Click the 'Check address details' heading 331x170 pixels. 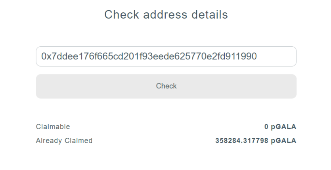click(x=166, y=15)
